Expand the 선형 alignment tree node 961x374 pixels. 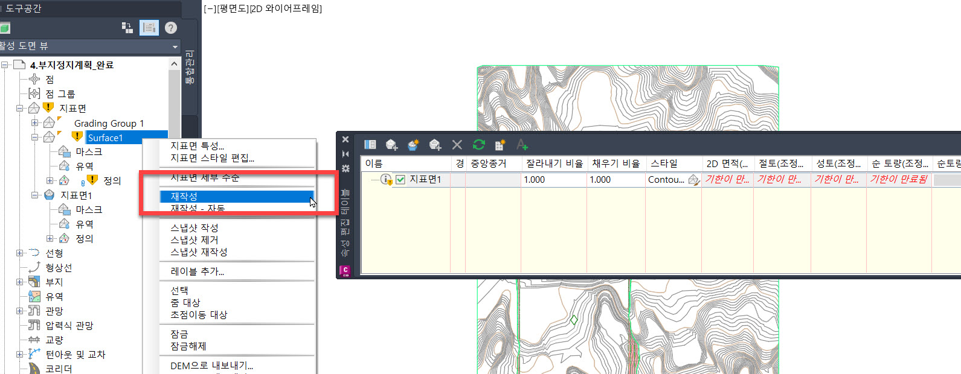click(x=20, y=253)
